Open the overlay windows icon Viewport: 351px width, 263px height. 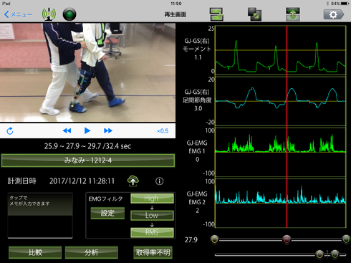click(254, 14)
